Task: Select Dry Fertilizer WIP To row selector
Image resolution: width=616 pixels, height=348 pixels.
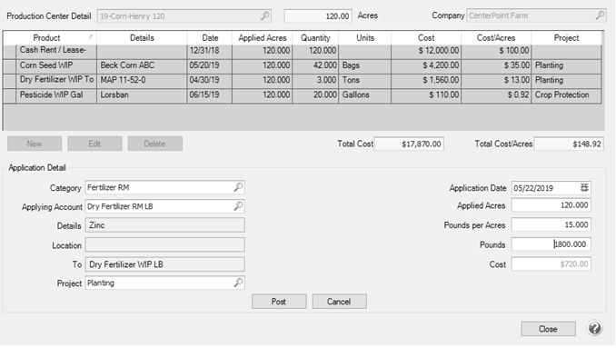Action: click(x=9, y=81)
